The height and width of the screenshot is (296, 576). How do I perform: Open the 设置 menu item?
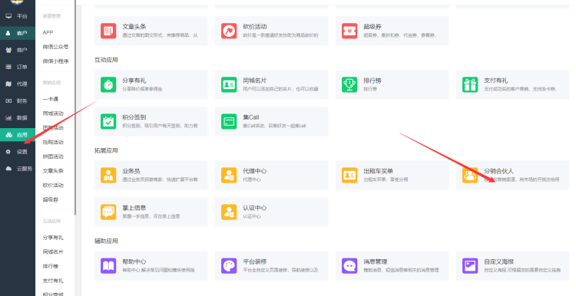pyautogui.click(x=18, y=152)
